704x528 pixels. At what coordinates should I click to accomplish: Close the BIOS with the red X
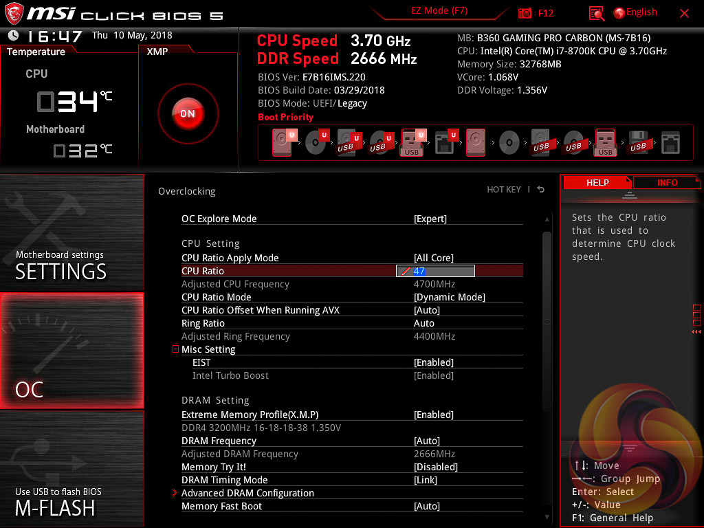(684, 14)
